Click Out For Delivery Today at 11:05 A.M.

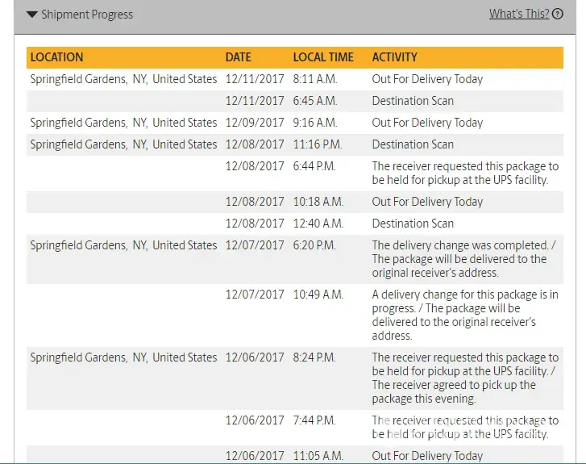click(x=427, y=456)
